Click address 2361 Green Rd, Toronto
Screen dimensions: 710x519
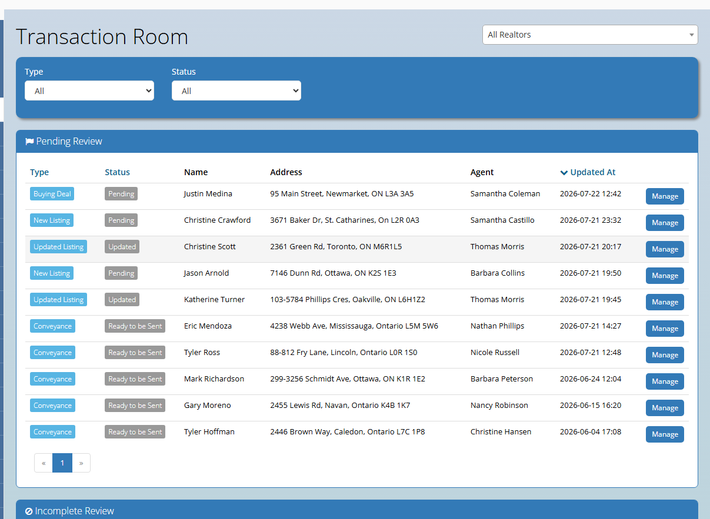(x=336, y=246)
